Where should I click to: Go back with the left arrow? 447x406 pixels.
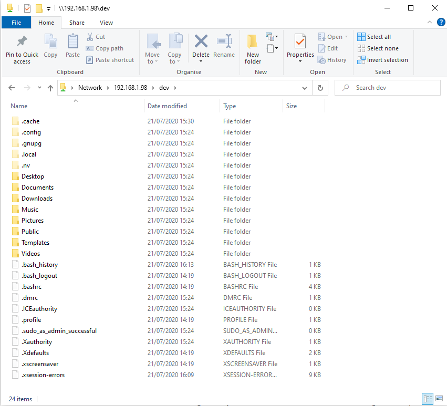[x=12, y=88]
